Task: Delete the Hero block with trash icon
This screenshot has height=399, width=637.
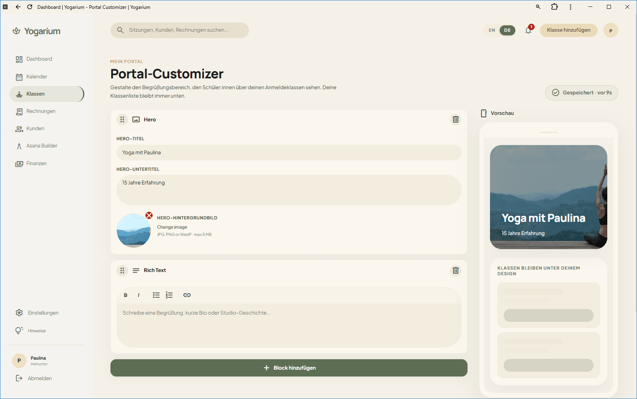Action: coord(455,119)
